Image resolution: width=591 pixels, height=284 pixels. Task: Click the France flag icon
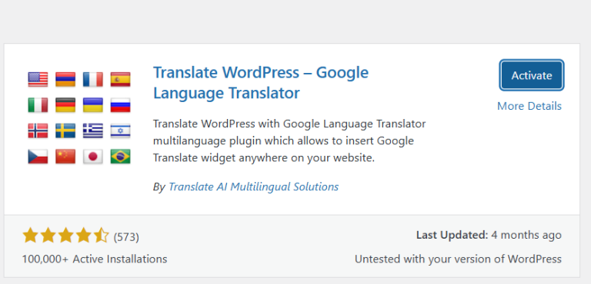point(92,79)
